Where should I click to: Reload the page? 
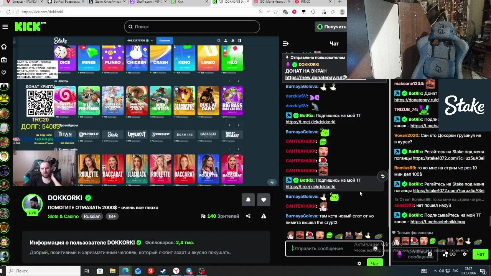pyautogui.click(x=8, y=12)
